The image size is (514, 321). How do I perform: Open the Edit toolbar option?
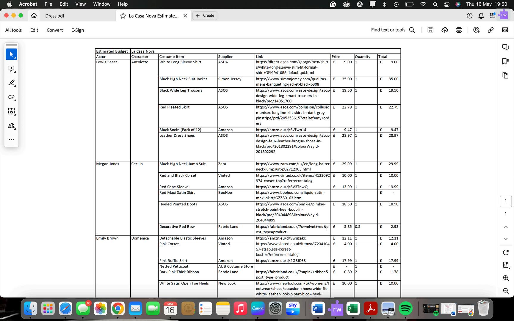pyautogui.click(x=34, y=30)
